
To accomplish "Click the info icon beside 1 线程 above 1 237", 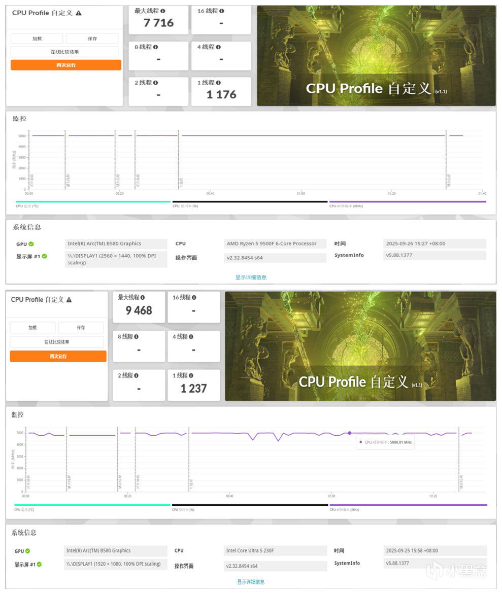I will 191,375.
